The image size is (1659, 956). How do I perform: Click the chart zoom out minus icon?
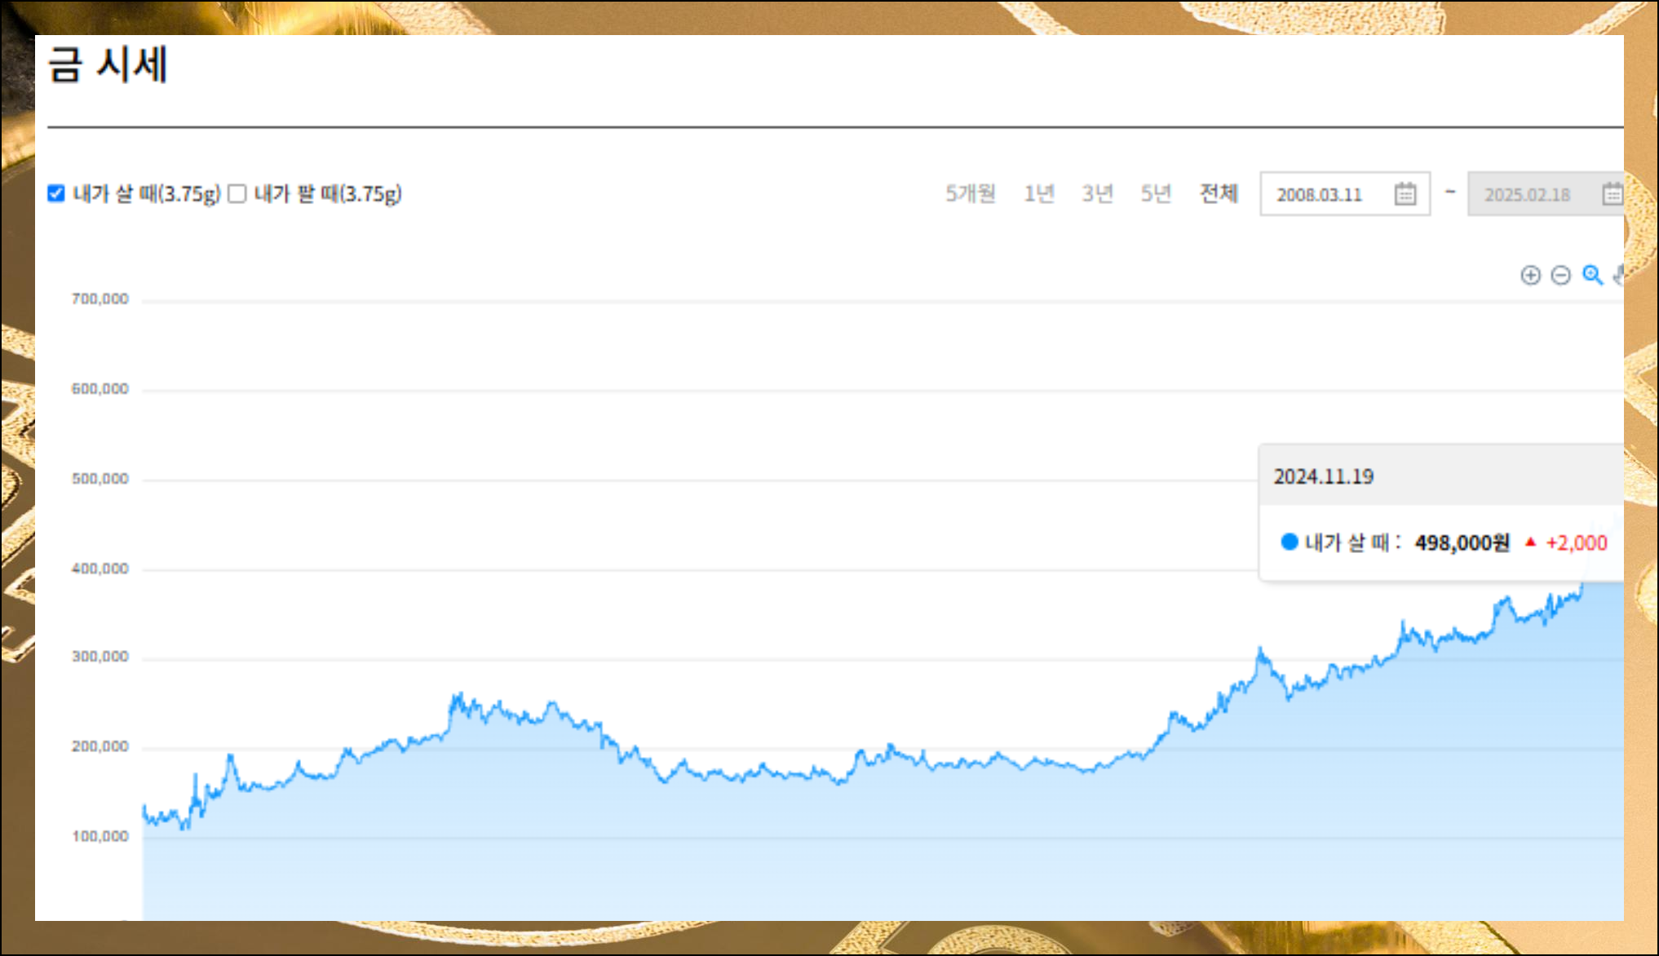click(x=1560, y=276)
